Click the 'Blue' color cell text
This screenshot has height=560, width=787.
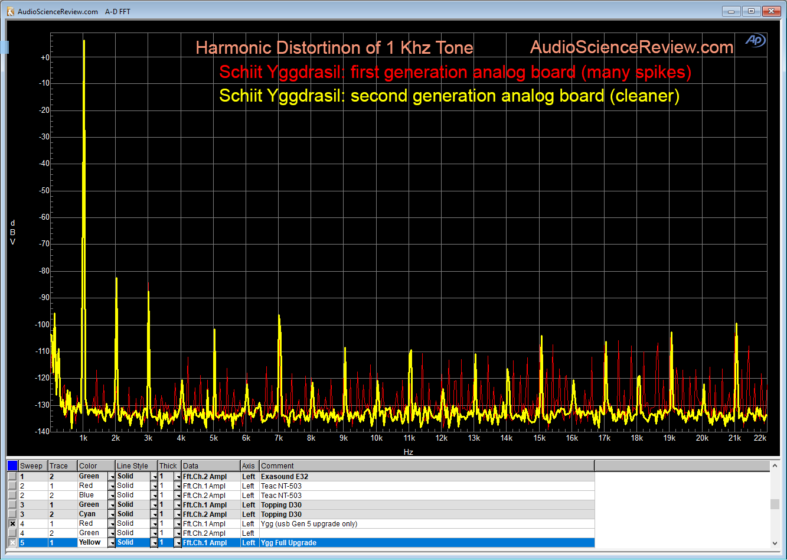[86, 495]
